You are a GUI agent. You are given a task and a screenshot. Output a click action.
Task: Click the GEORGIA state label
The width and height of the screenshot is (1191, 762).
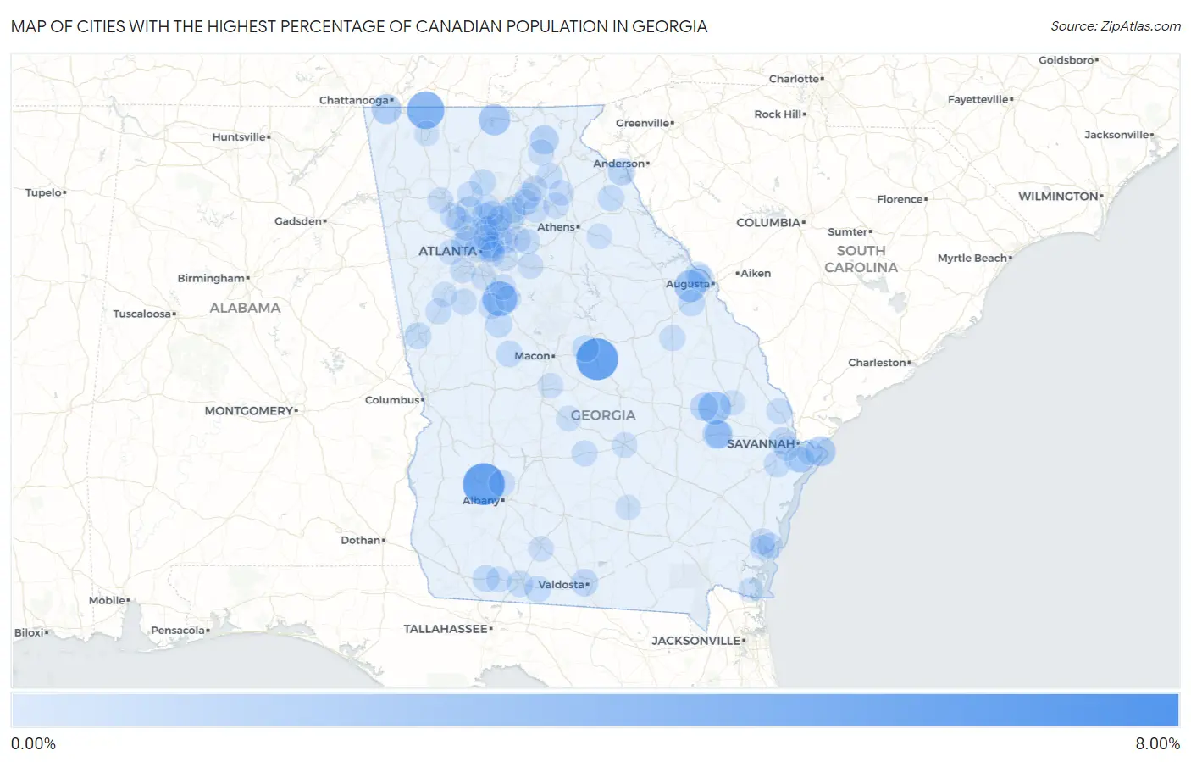(603, 415)
